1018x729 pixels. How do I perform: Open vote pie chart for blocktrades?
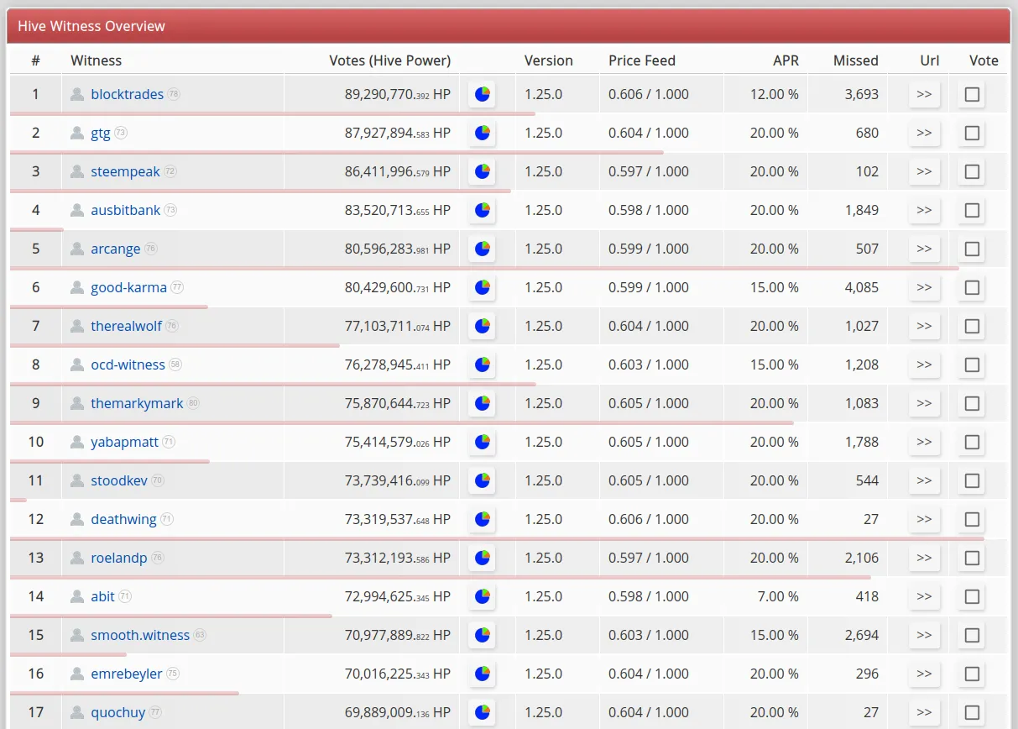[482, 95]
